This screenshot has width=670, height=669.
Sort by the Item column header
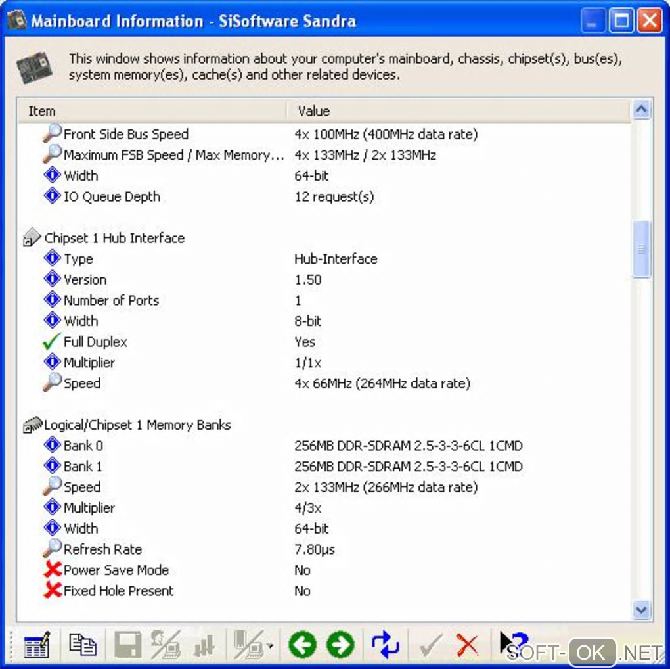tap(152, 111)
